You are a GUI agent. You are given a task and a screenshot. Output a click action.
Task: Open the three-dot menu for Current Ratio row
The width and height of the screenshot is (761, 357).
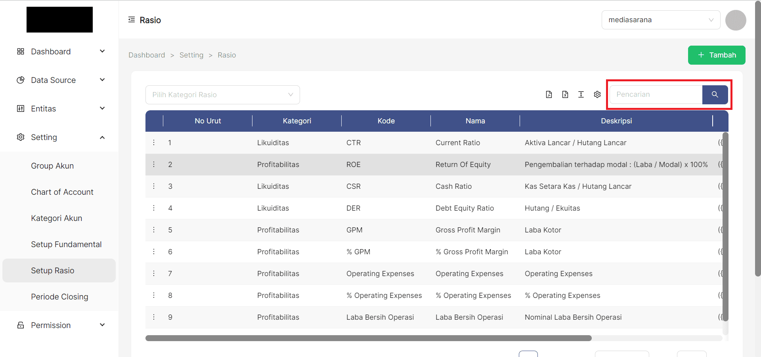(x=154, y=142)
